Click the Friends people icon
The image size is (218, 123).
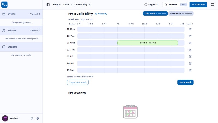[4, 30]
